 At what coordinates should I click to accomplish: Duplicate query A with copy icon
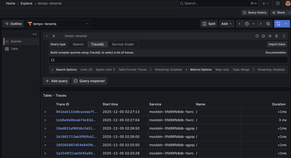(x=263, y=36)
